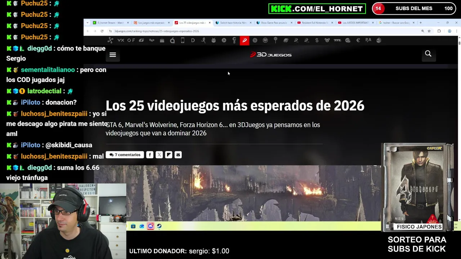Open Steam from the taskbar
The height and width of the screenshot is (259, 461).
[159, 226]
